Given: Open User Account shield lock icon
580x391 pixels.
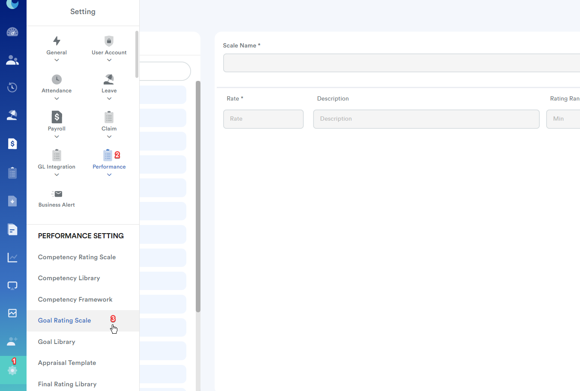Looking at the screenshot, I should point(109,41).
